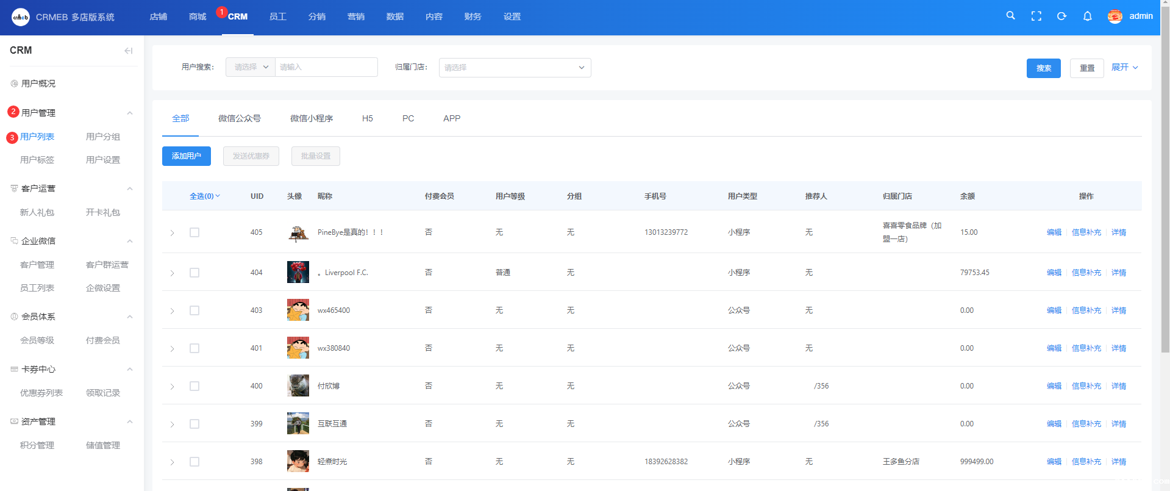Screen dimensions: 1170x491
Task: Click the CRMEB logo icon
Action: click(20, 17)
